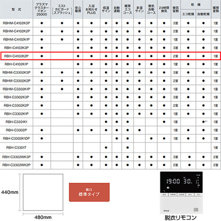Click the エコ乾燥 sub-header cell
Viewport: 221px width, 221px height.
(x=188, y=14)
